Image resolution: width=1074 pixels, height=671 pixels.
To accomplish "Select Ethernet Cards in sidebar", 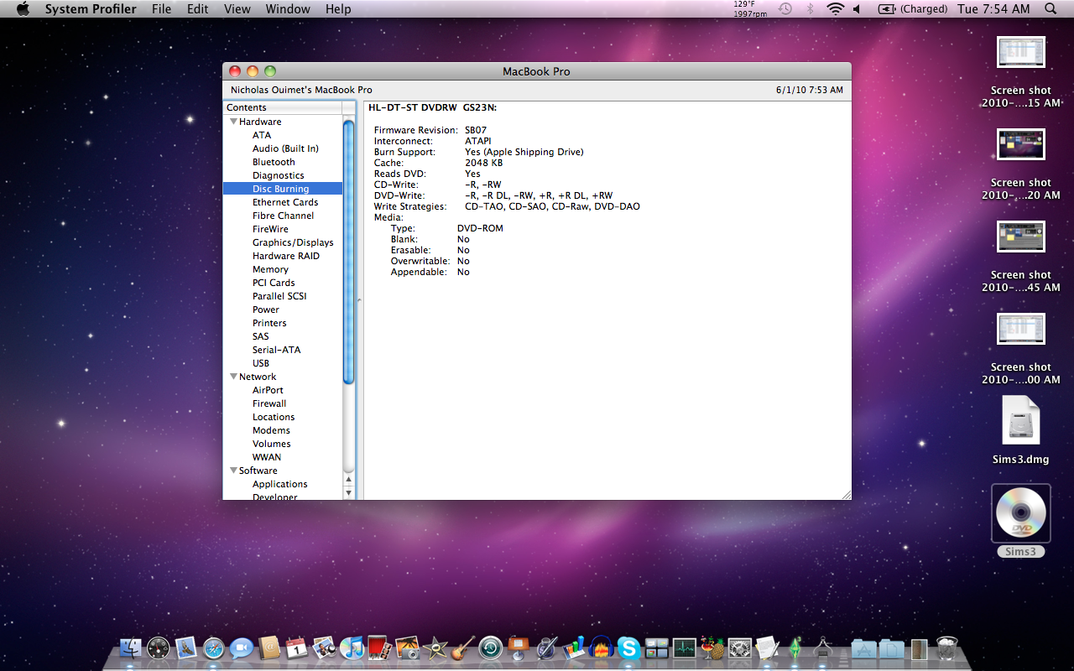I will click(x=285, y=202).
